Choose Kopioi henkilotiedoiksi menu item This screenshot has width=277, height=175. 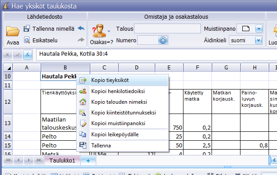tap(122, 91)
